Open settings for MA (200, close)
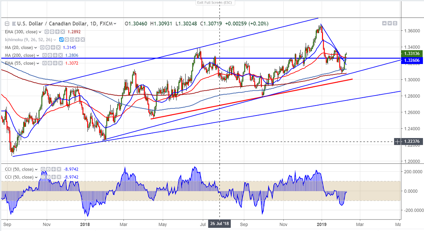The image size is (424, 231). (x=50, y=55)
